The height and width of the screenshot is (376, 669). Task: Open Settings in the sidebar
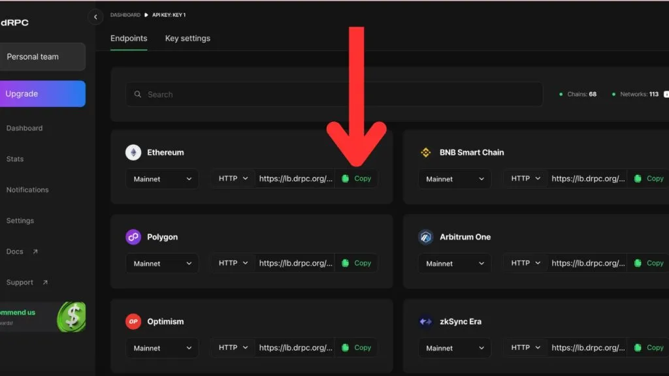(x=20, y=221)
